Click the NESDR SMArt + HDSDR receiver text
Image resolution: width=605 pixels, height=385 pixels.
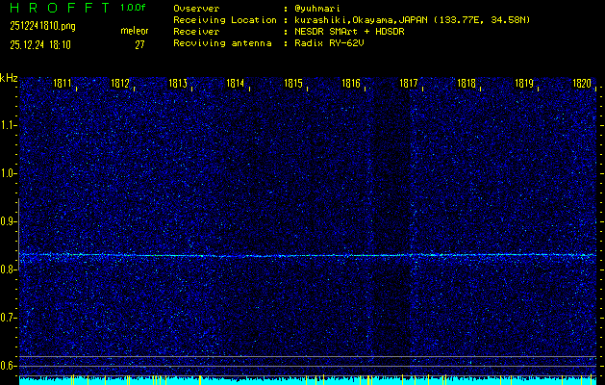(352, 31)
